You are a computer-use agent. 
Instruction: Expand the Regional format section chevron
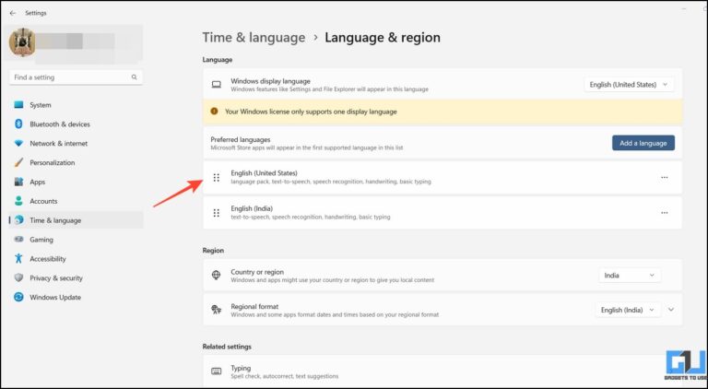671,310
